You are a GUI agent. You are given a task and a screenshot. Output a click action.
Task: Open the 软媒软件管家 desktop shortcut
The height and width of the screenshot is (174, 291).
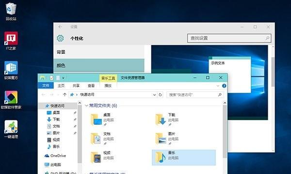(11, 100)
